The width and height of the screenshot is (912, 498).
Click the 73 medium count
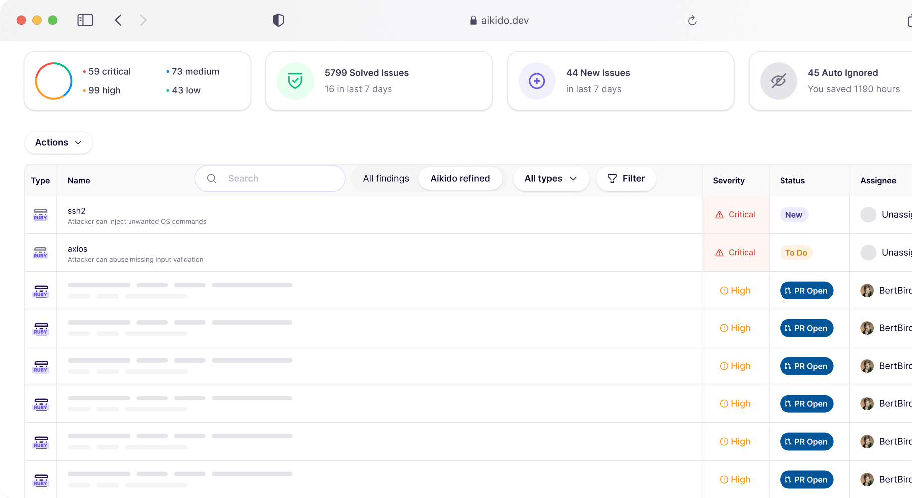(x=195, y=71)
